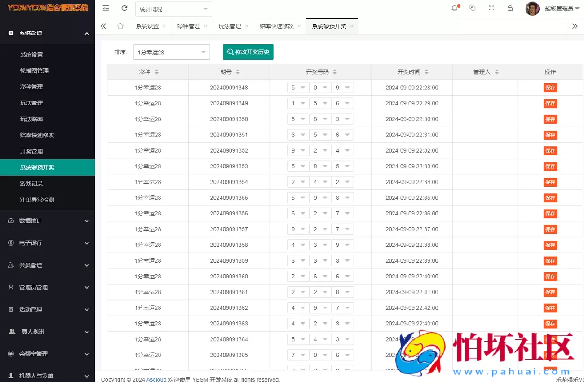Image resolution: width=584 pixels, height=382 pixels.
Task: Click the lock screen icon
Action: click(x=510, y=8)
